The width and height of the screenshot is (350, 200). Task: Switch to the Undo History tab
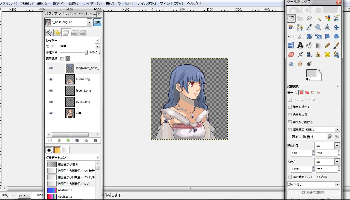point(57,33)
